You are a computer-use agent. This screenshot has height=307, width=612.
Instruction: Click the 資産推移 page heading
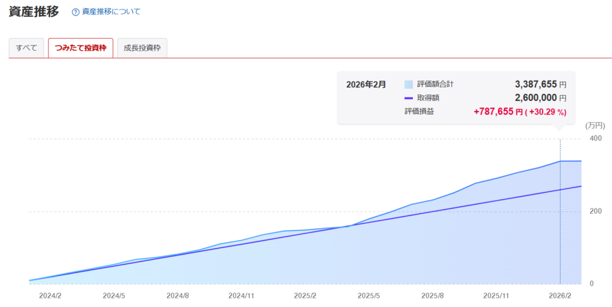pyautogui.click(x=33, y=11)
